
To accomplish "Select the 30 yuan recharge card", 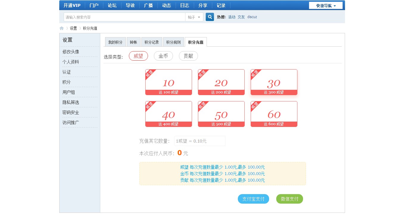I will pos(274,82).
